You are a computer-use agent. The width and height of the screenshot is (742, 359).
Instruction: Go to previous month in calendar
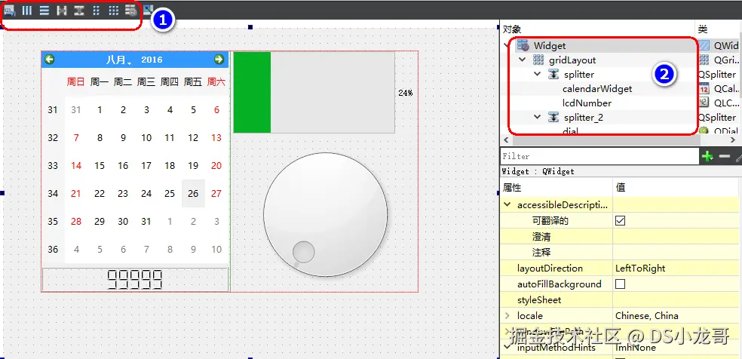[49, 59]
